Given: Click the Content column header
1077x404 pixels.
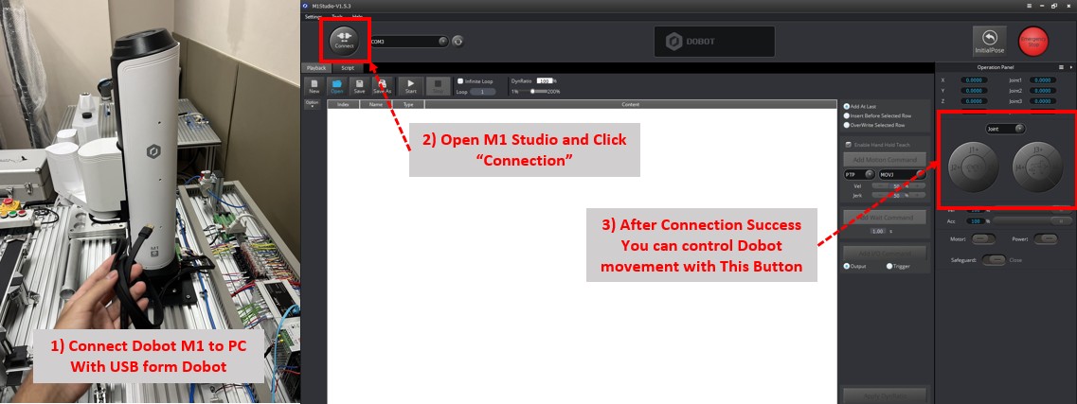Looking at the screenshot, I should (631, 104).
